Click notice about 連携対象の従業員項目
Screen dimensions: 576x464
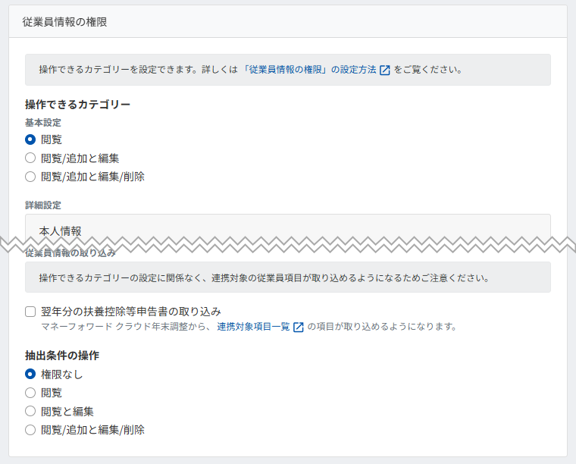[288, 277]
